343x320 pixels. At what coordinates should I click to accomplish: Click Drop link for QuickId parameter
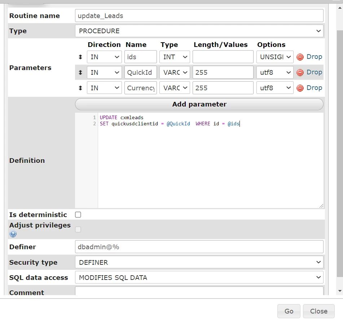(x=315, y=72)
